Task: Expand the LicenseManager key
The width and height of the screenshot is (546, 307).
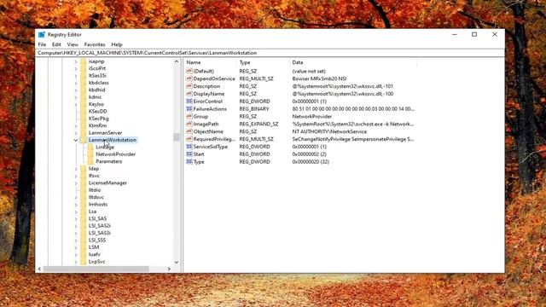Action: click(x=76, y=182)
